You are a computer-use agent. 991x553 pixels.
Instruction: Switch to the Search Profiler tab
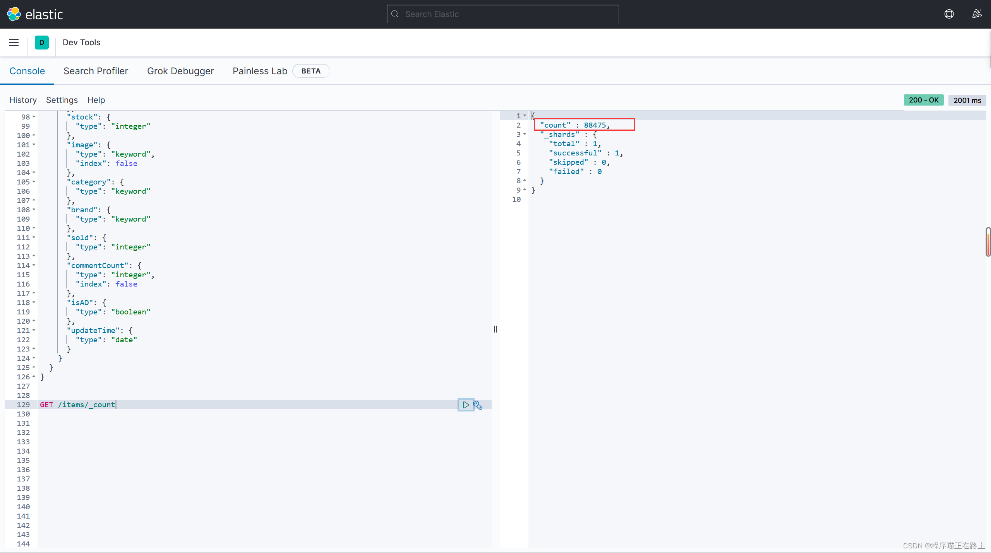click(x=96, y=71)
